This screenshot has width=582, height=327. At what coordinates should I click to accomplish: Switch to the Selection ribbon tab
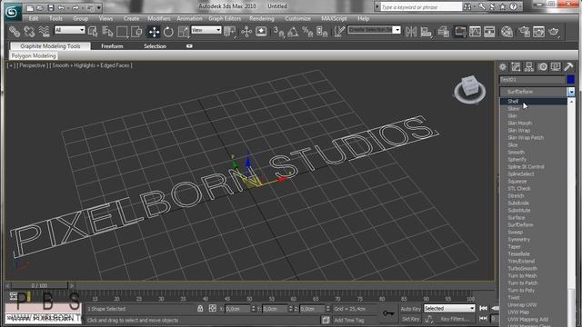[x=155, y=46]
